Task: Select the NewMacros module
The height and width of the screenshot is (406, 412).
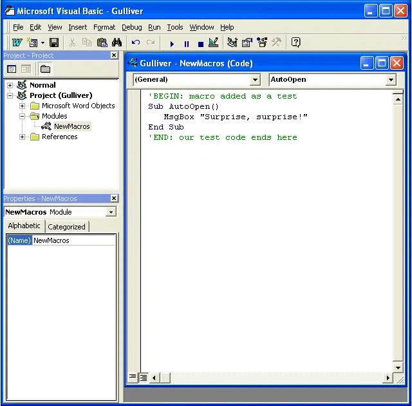Action: [x=72, y=126]
